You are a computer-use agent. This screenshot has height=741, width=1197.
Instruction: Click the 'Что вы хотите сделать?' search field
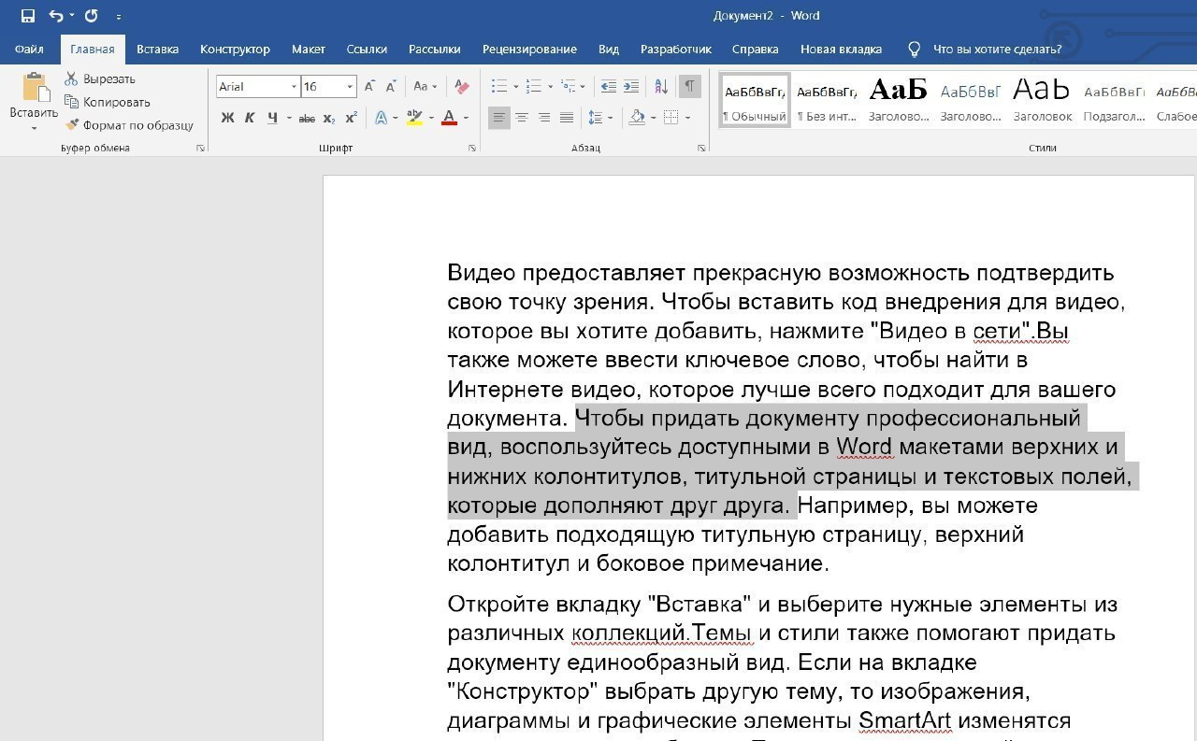[x=997, y=50]
